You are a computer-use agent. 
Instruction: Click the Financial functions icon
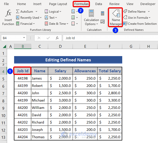coord(18,23)
